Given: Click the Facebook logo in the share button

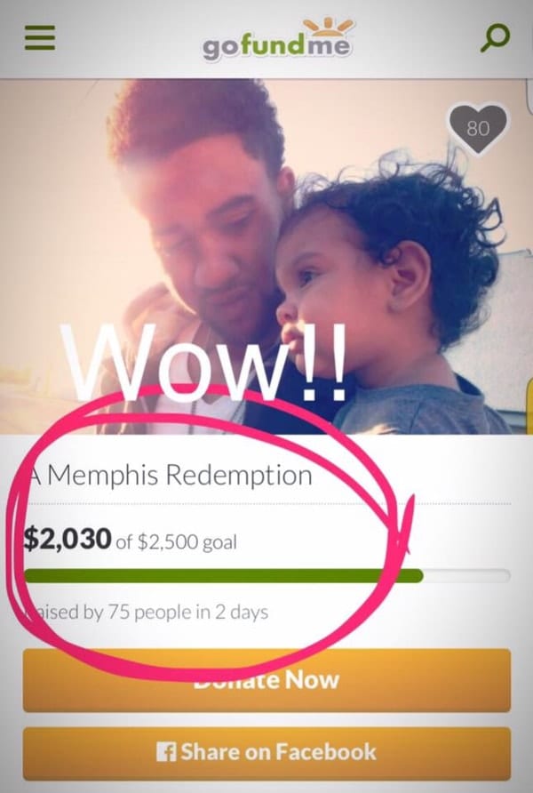Looking at the screenshot, I should (x=166, y=752).
